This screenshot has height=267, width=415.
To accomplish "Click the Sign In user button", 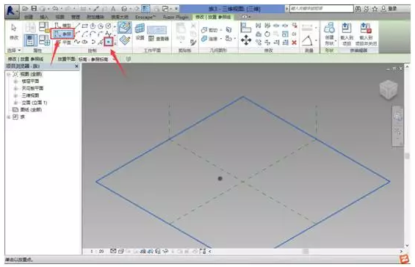I will tap(389, 9).
